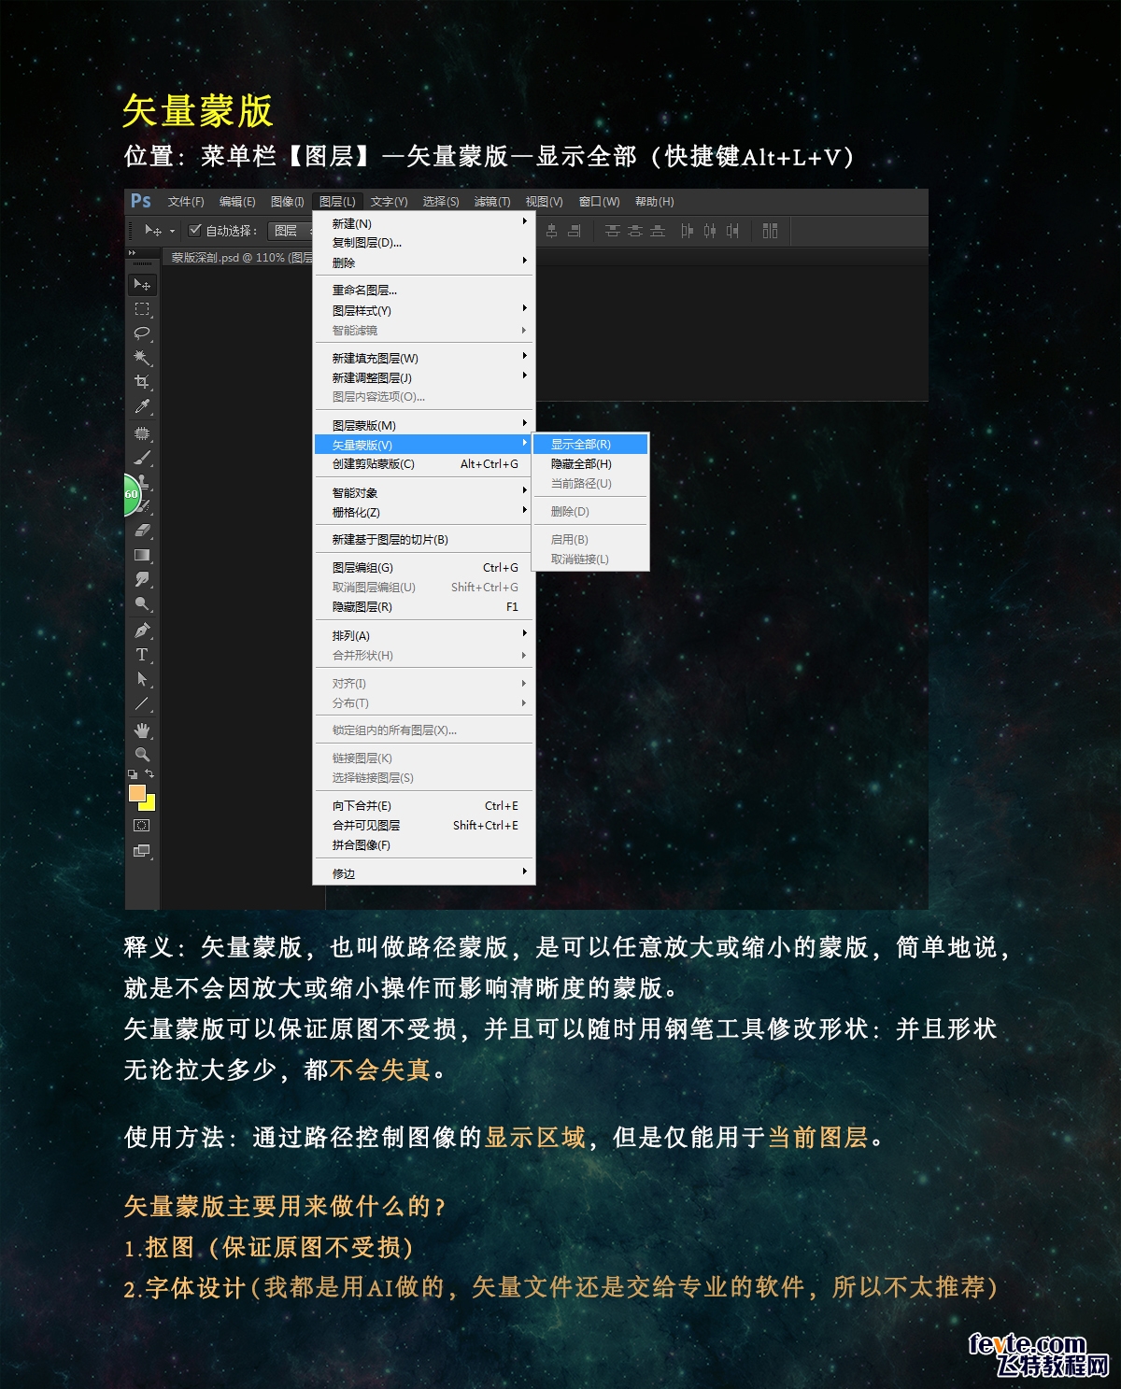This screenshot has width=1121, height=1389.
Task: Expand the 删除 submenu
Action: click(x=423, y=262)
